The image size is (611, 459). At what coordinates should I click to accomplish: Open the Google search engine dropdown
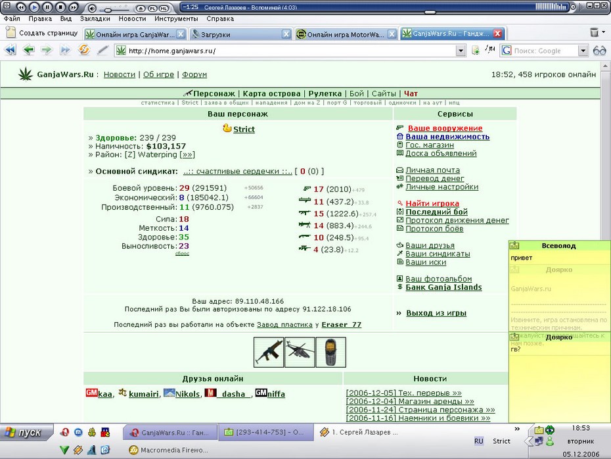(x=583, y=51)
